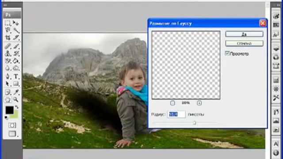Select the Move tool

pos(16,23)
